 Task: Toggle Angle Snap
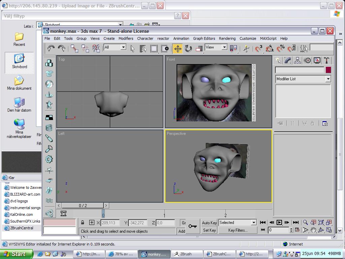click(x=270, y=49)
